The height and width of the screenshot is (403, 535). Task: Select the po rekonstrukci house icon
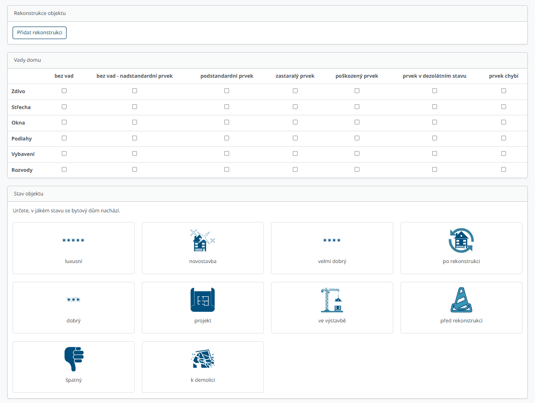pyautogui.click(x=461, y=240)
